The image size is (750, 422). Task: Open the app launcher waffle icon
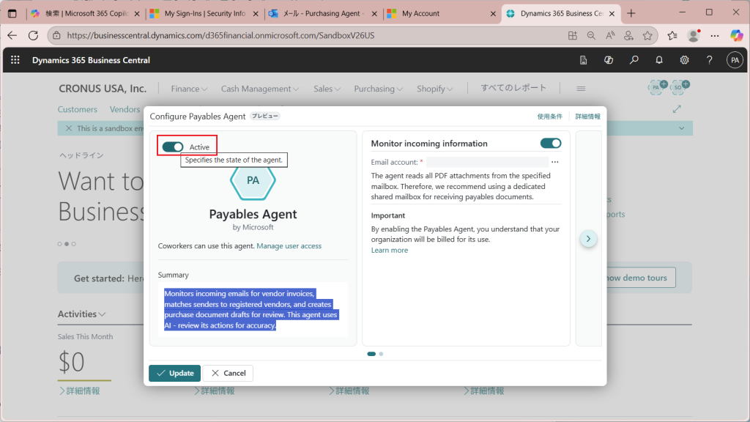point(15,60)
